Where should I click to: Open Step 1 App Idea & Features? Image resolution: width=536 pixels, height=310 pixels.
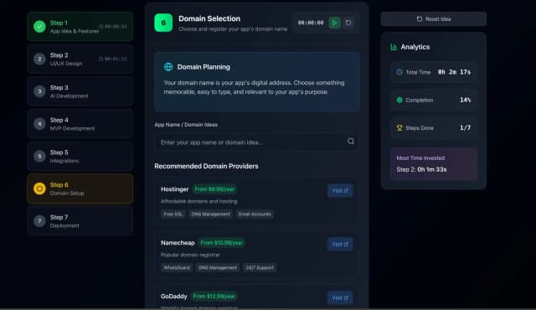[80, 27]
